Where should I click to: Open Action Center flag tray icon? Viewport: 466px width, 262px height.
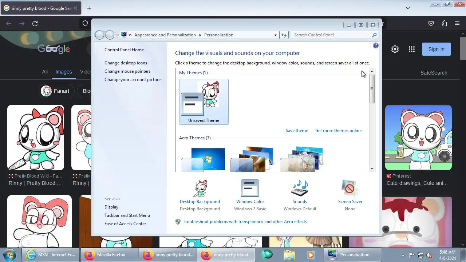(x=411, y=255)
